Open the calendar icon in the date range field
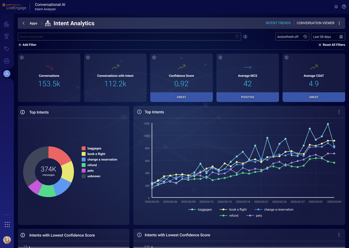 point(341,37)
